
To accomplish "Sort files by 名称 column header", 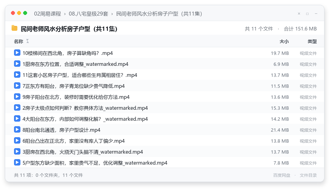I will tap(19, 41).
